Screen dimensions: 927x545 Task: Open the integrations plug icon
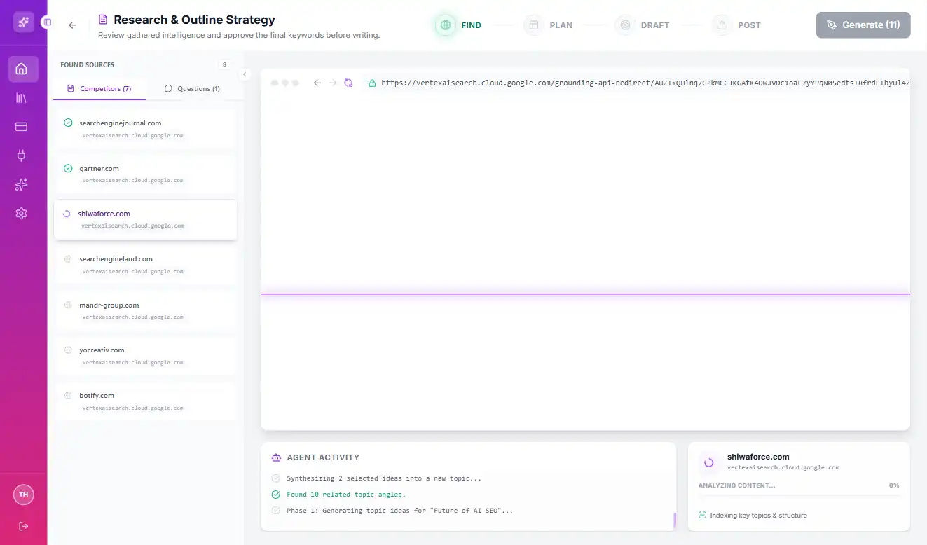coord(23,156)
